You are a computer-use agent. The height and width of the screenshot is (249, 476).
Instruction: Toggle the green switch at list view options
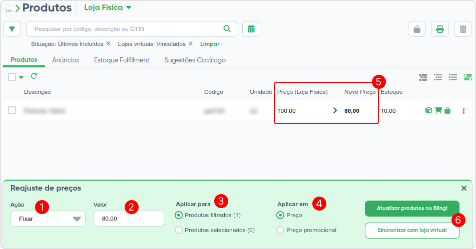tap(468, 77)
